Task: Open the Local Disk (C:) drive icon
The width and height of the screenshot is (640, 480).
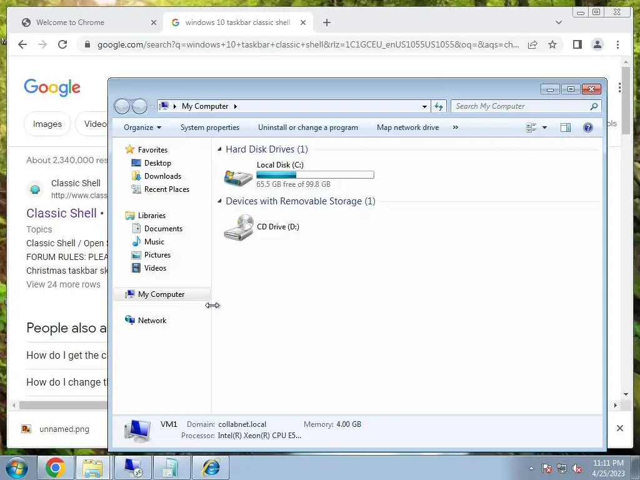Action: pos(238,177)
